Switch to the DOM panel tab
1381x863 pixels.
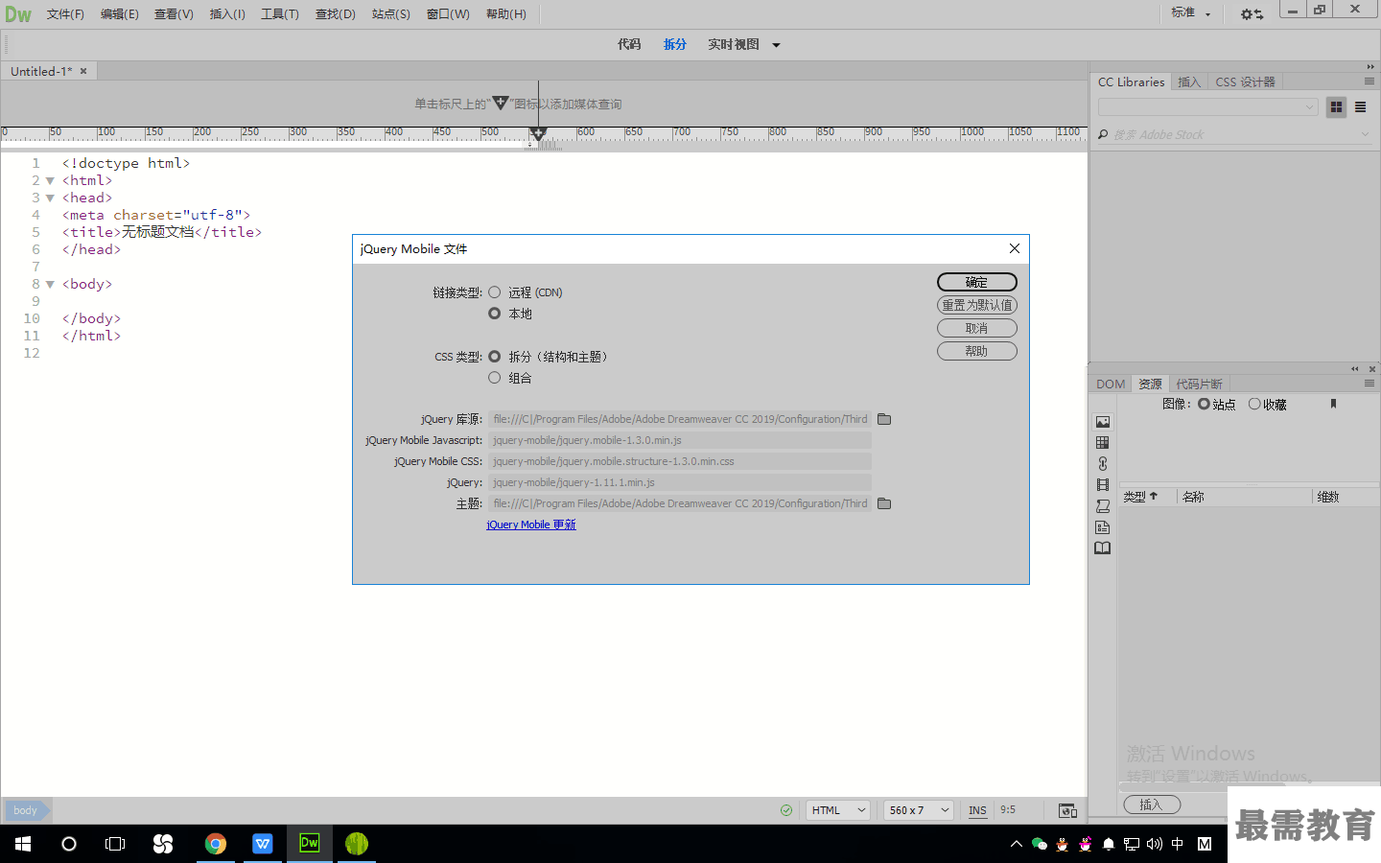coord(1111,384)
